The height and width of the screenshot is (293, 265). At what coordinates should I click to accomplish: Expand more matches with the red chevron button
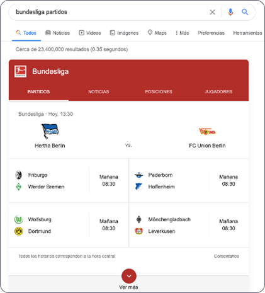click(129, 276)
